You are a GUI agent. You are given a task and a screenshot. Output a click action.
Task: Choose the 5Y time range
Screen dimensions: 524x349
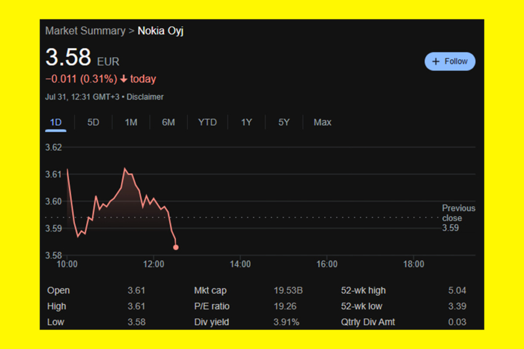click(284, 122)
